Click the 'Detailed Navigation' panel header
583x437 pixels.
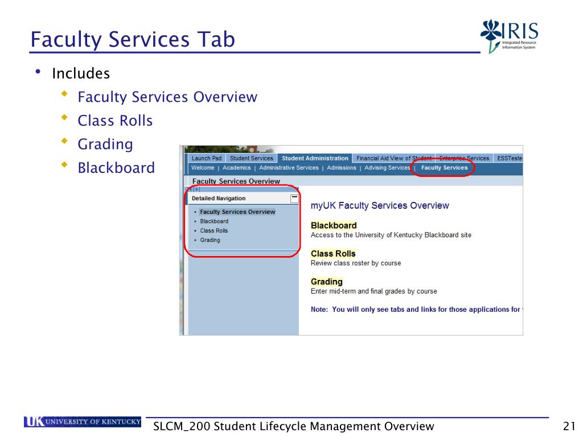243,199
